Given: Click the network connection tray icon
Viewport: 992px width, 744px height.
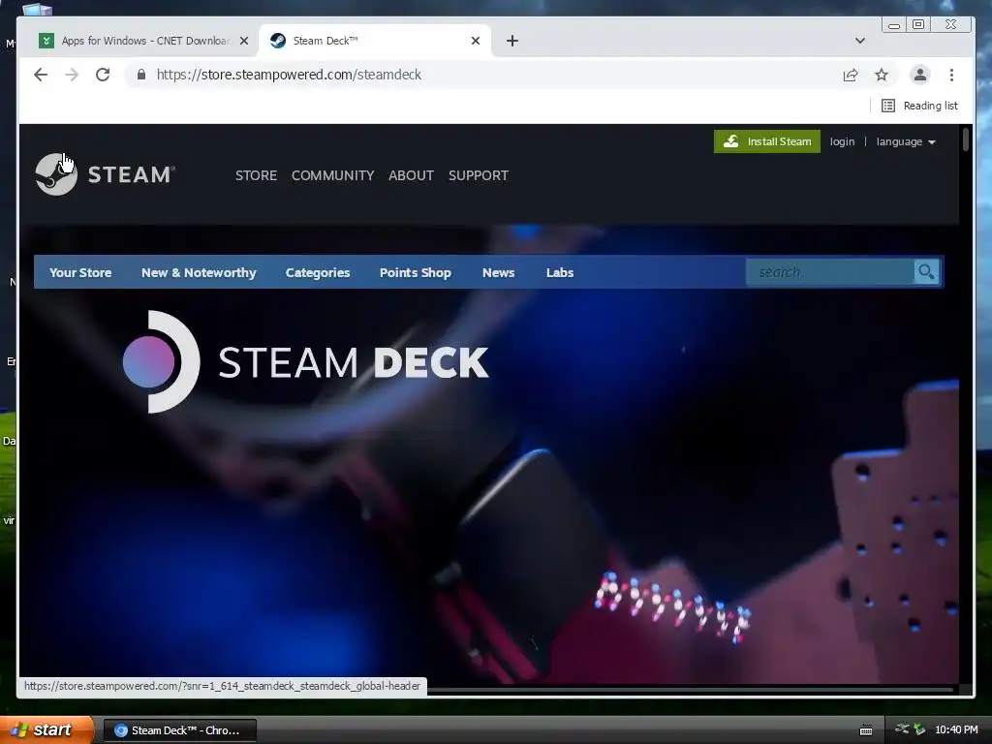Looking at the screenshot, I should 902,729.
